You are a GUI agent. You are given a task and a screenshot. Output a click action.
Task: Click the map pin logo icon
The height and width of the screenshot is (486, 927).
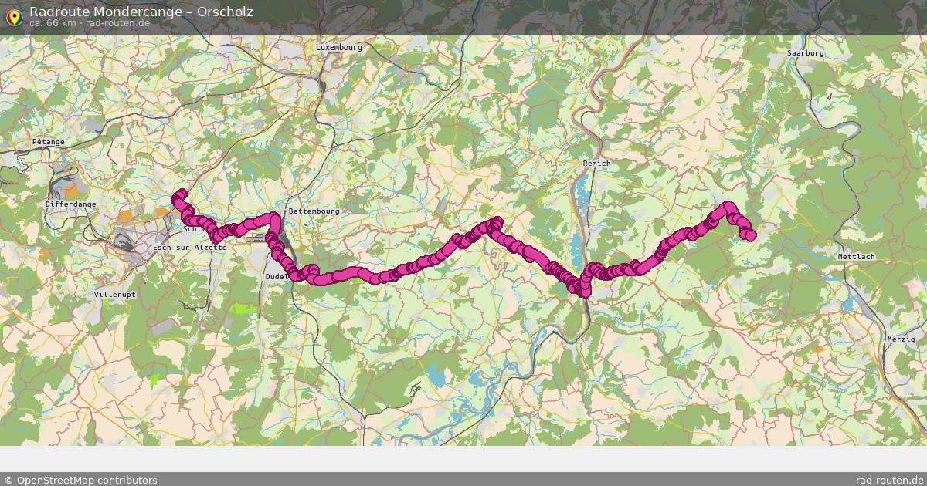[13, 16]
